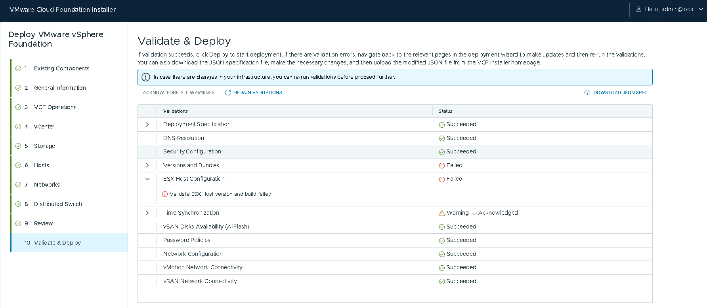Click ACKNOWLEDGE ALL WARNINGS button

click(178, 93)
